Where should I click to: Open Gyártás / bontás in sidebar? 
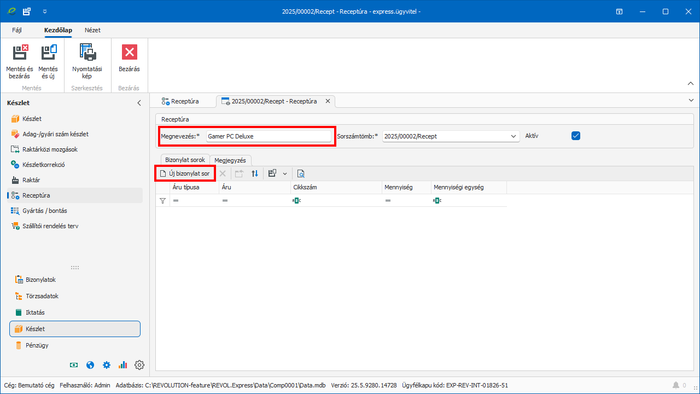coord(75,211)
